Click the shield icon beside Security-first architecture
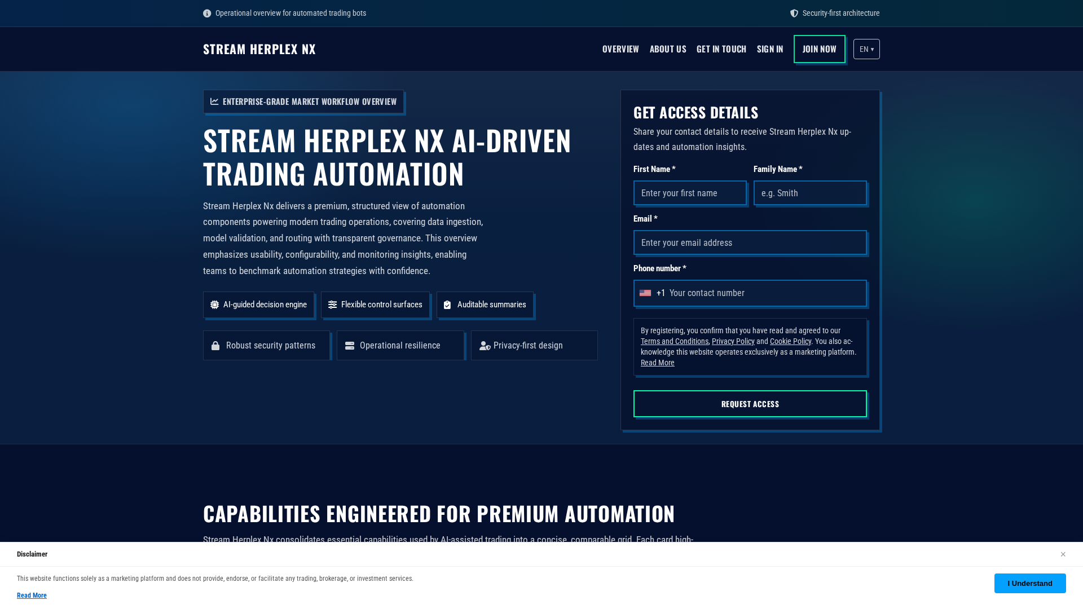Image resolution: width=1083 pixels, height=609 pixels. pos(794,14)
